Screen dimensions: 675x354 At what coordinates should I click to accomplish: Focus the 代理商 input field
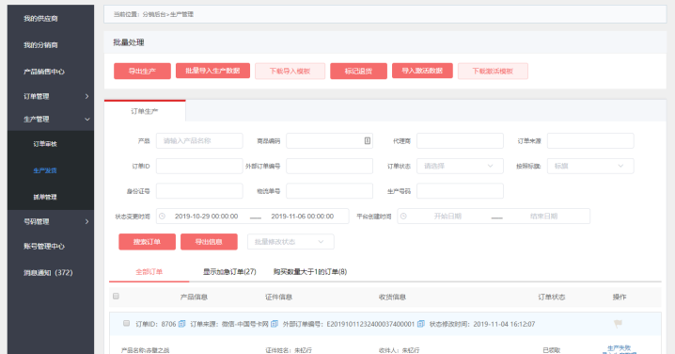(460, 140)
